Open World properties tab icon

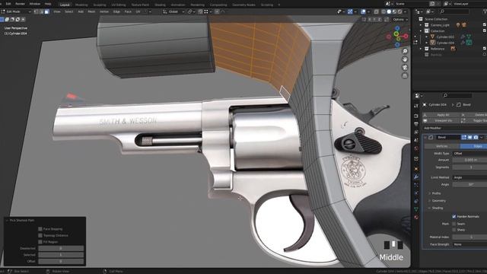(x=416, y=148)
